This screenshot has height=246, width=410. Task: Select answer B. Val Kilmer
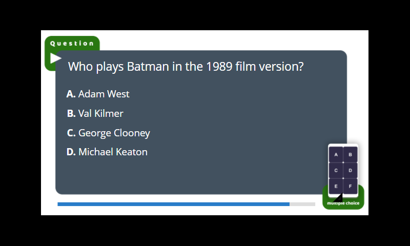[x=95, y=113]
